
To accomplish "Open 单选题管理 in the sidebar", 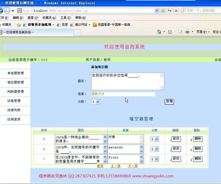I will coord(16,73).
